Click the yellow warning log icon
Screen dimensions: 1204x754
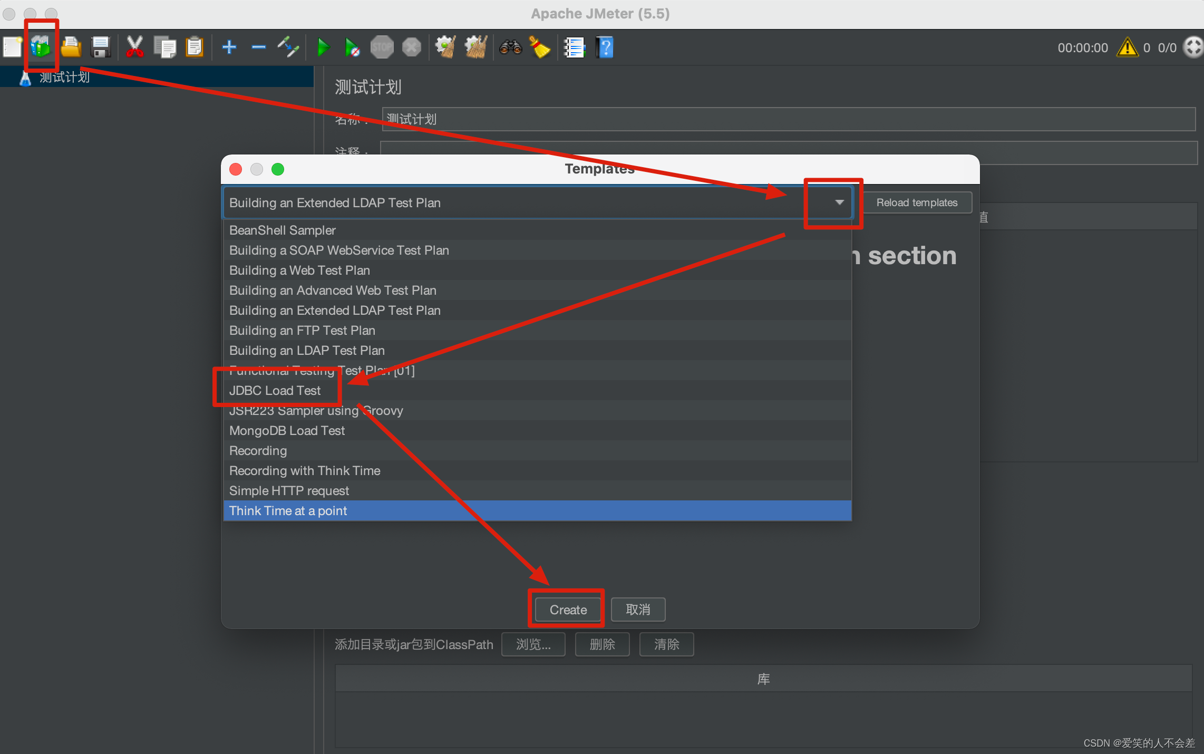pyautogui.click(x=1127, y=47)
